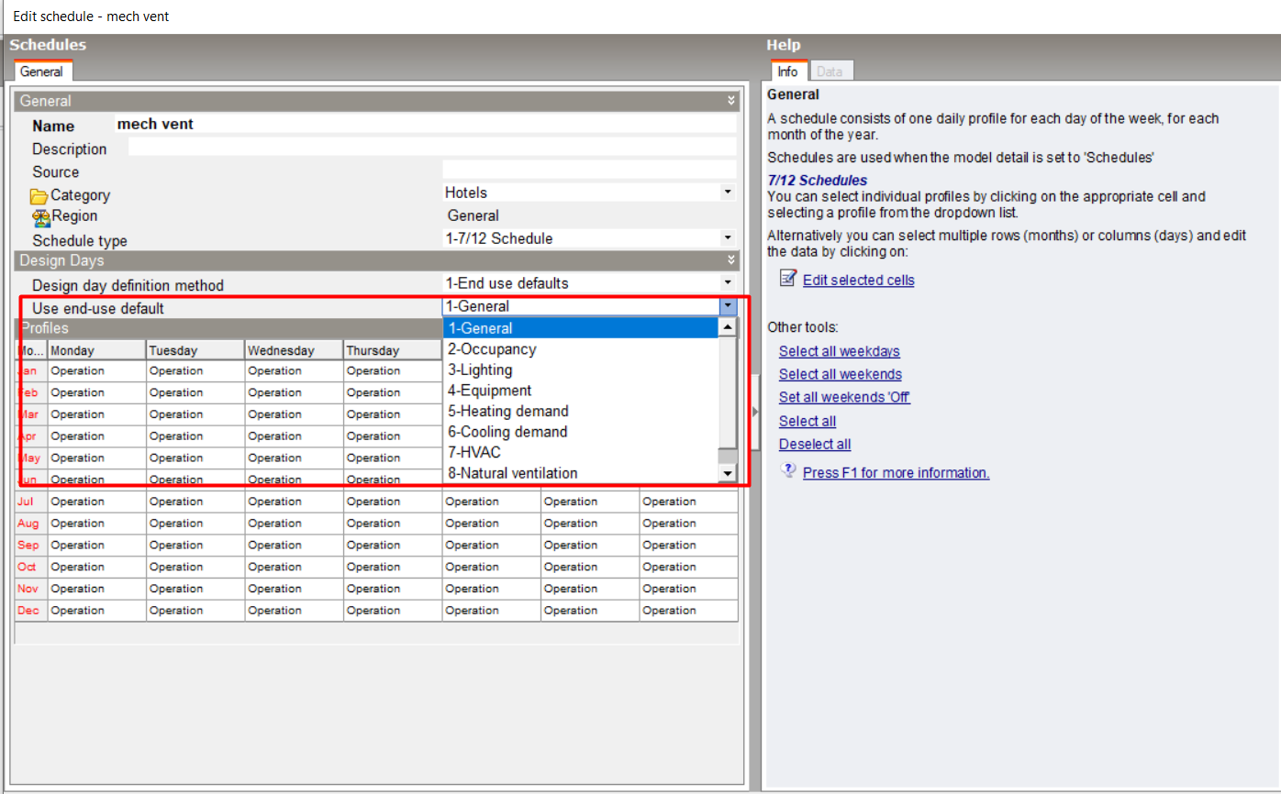Collapse the Design Days section header

[x=731, y=260]
